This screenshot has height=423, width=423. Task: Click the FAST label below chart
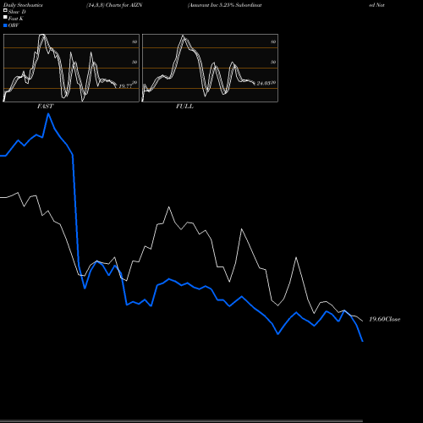tap(45, 107)
